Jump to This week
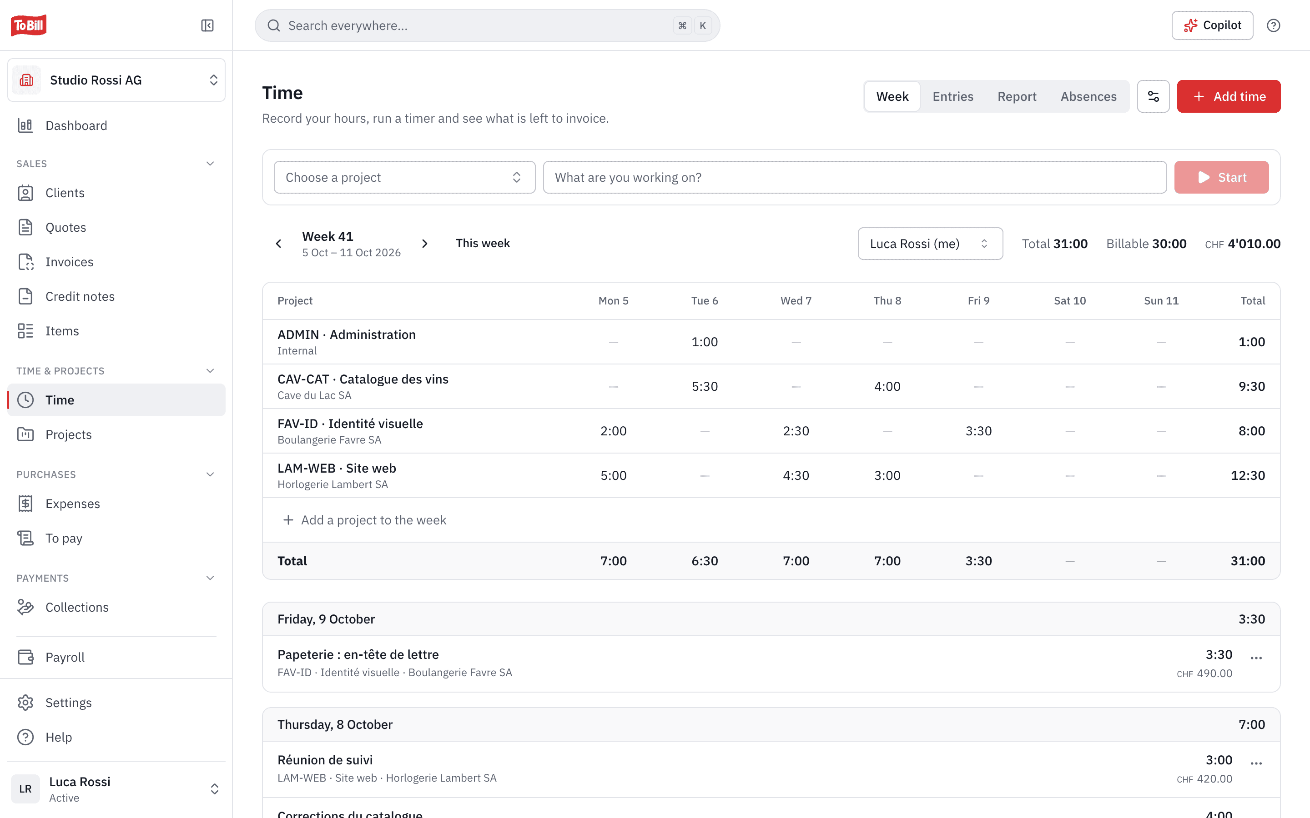This screenshot has width=1310, height=818. [482, 244]
